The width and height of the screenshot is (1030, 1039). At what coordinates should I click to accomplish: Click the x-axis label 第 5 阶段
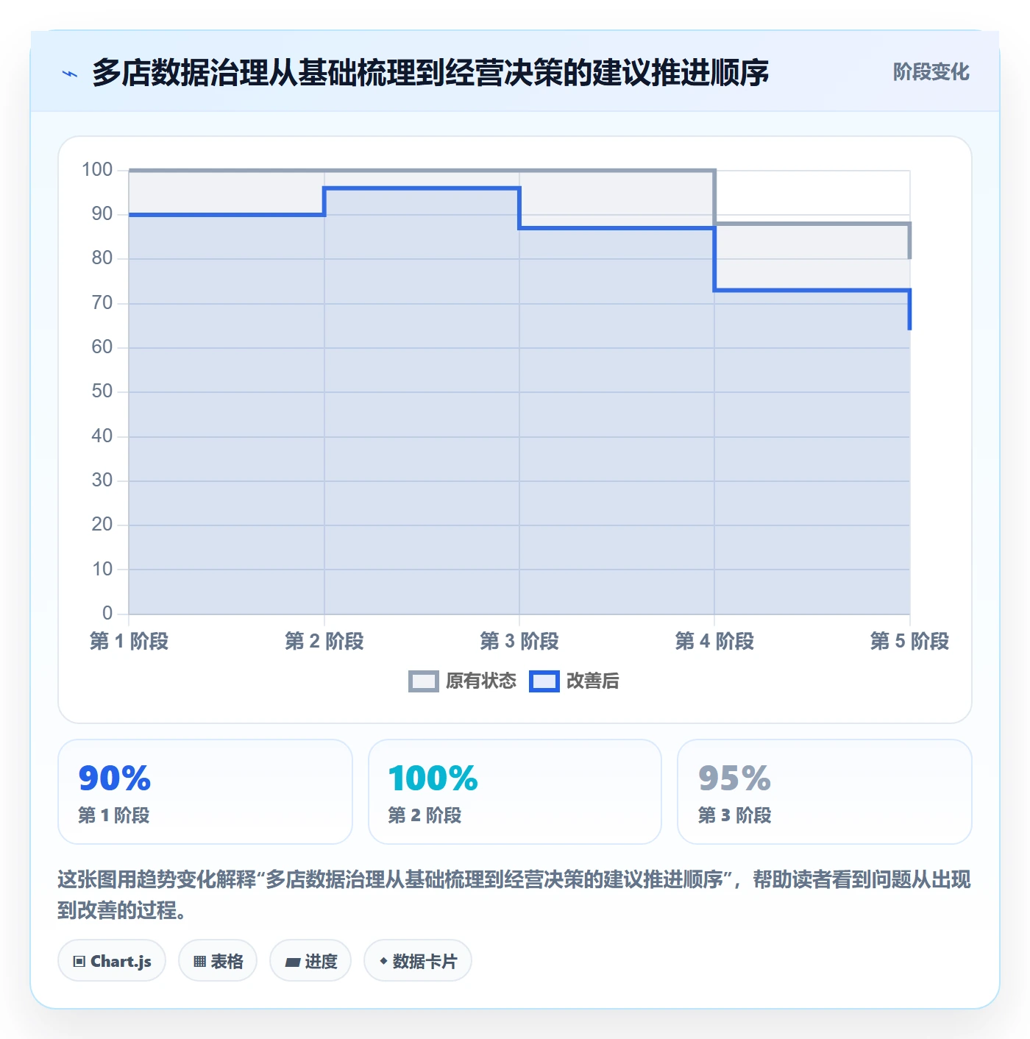coord(909,641)
